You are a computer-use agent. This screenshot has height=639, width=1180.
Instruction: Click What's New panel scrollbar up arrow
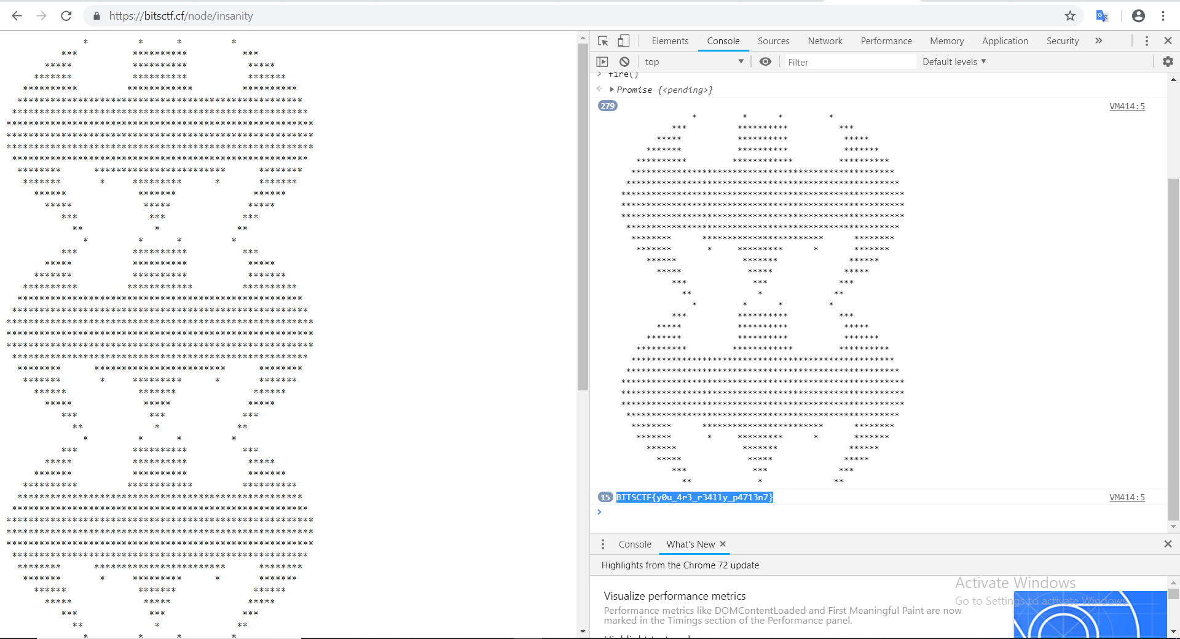[1173, 583]
